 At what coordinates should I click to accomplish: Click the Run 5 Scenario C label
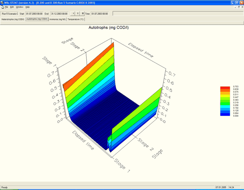point(10,13)
